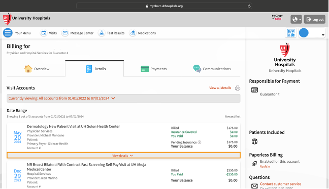Screen dimensions: 329x189
Task: Open Medications pill icon
Action: [133, 33]
